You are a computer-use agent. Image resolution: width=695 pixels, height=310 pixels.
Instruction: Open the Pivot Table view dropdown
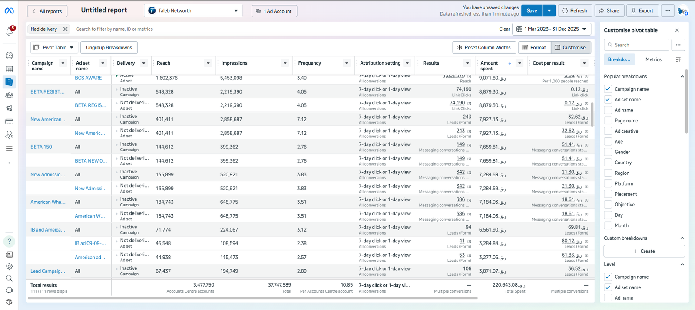[x=54, y=48]
